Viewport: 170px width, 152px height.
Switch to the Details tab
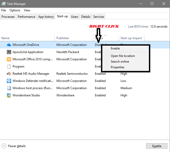tap(86, 17)
